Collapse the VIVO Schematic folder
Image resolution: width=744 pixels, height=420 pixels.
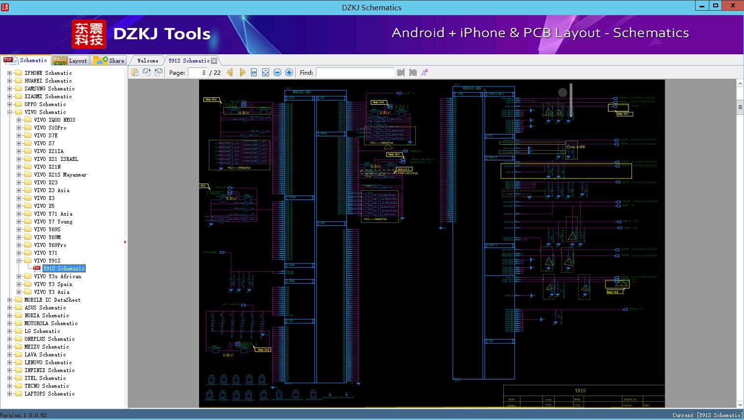(x=9, y=112)
